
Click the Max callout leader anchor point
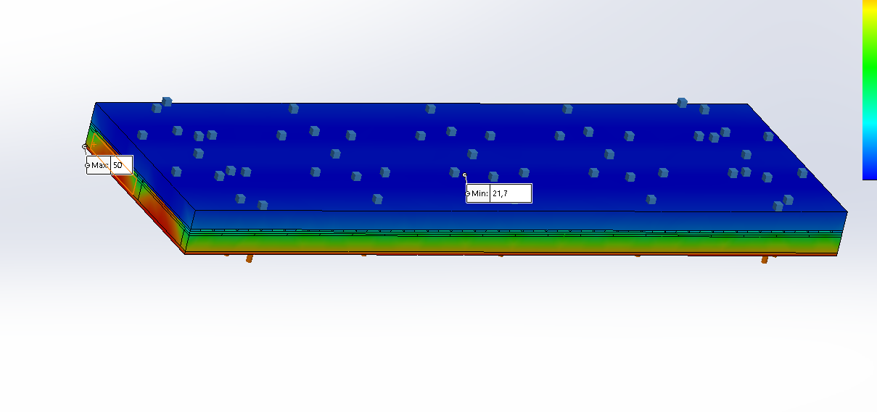pos(85,146)
